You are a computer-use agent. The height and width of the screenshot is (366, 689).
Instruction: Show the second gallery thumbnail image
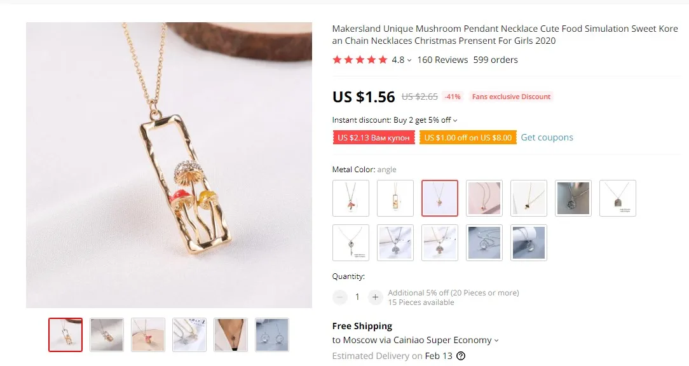107,335
